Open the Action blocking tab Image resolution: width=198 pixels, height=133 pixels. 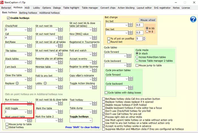click(x=126, y=8)
